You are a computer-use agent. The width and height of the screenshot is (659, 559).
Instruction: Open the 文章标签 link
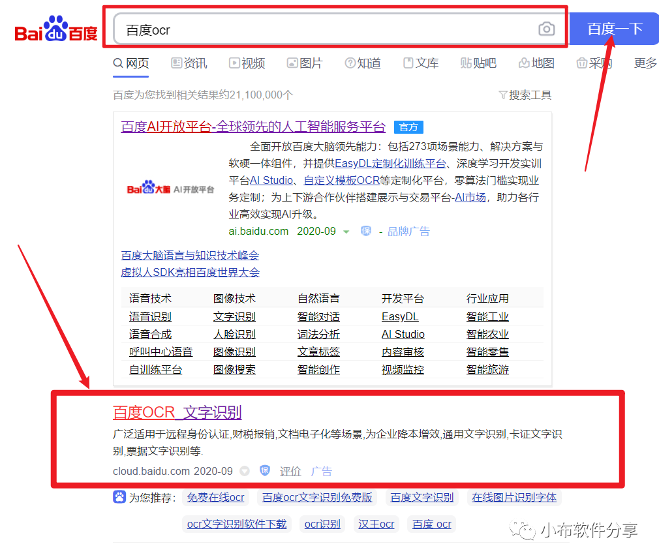coord(318,352)
